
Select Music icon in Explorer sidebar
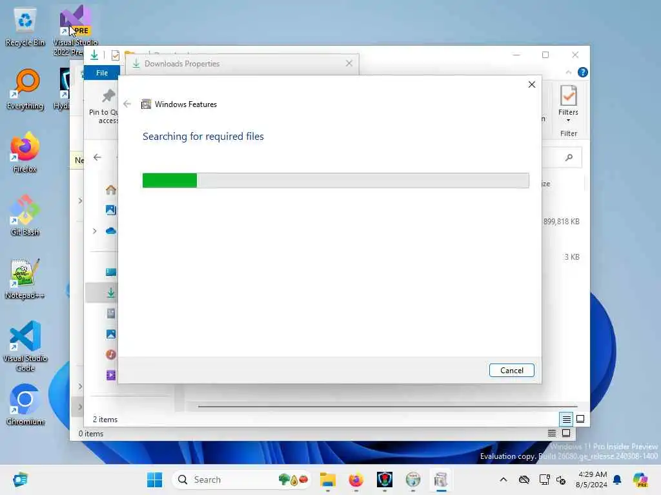(110, 354)
